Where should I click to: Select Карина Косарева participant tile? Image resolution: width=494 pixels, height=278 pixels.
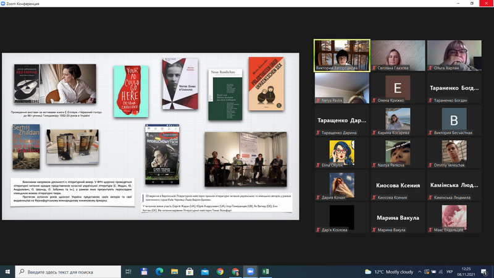[398, 120]
